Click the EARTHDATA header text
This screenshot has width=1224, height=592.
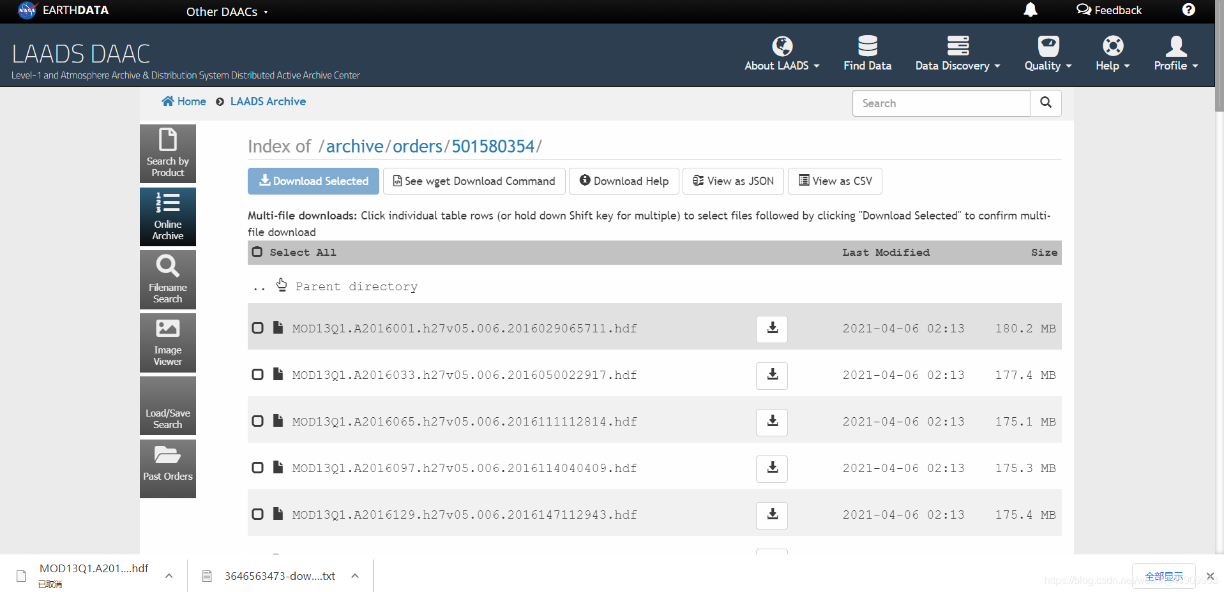75,10
